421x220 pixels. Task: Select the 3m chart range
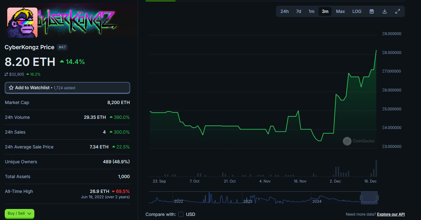tap(325, 11)
